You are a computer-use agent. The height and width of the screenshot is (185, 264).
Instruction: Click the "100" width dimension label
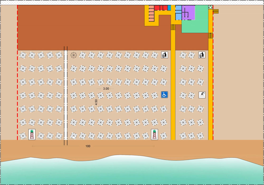88,146
